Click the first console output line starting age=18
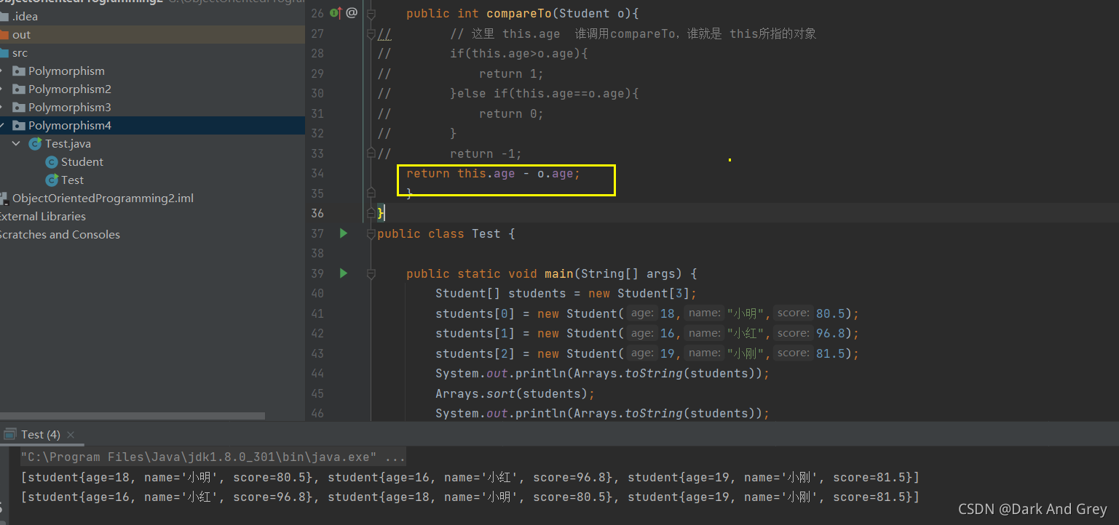The width and height of the screenshot is (1119, 525). 470,477
